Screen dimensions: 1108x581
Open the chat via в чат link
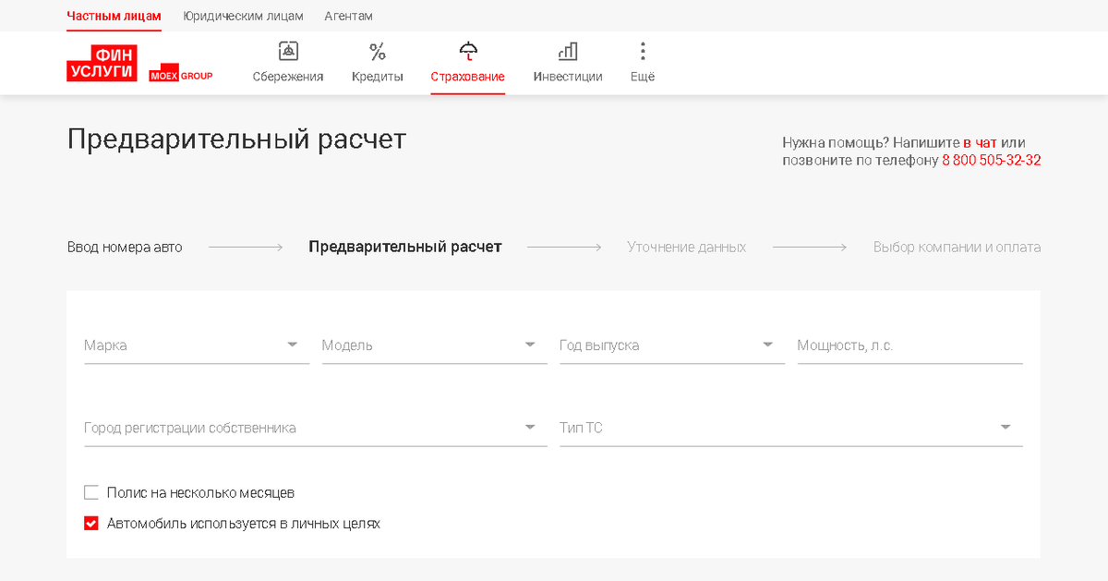coord(981,142)
